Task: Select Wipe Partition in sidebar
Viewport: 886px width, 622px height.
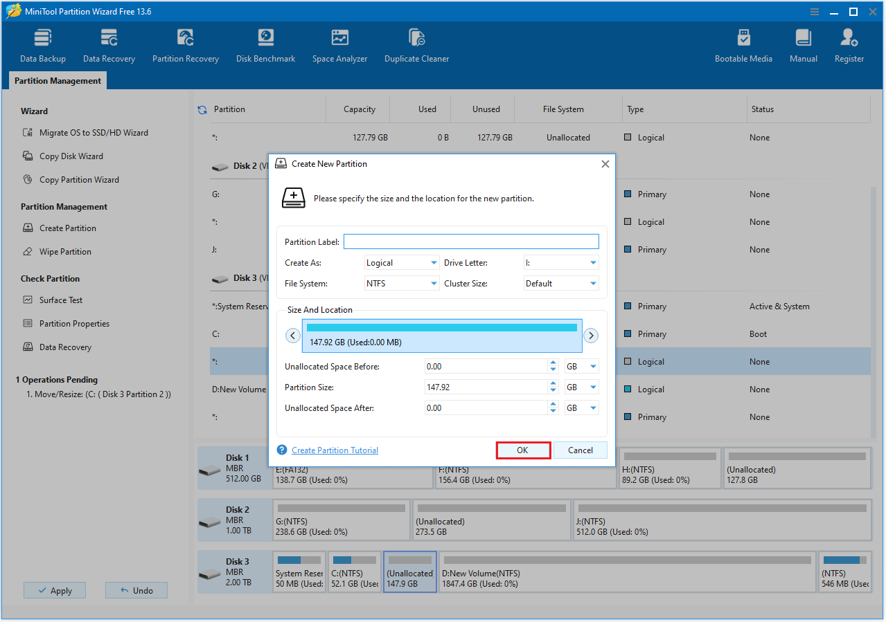Action: pos(57,252)
